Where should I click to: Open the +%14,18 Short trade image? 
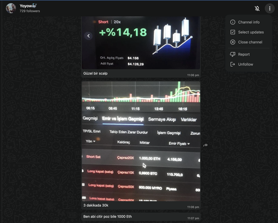coord(141,43)
